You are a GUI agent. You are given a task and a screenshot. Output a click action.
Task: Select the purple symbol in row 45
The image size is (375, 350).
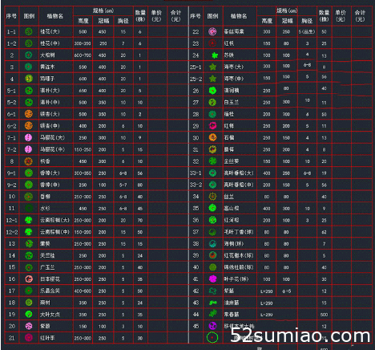tap(212, 326)
